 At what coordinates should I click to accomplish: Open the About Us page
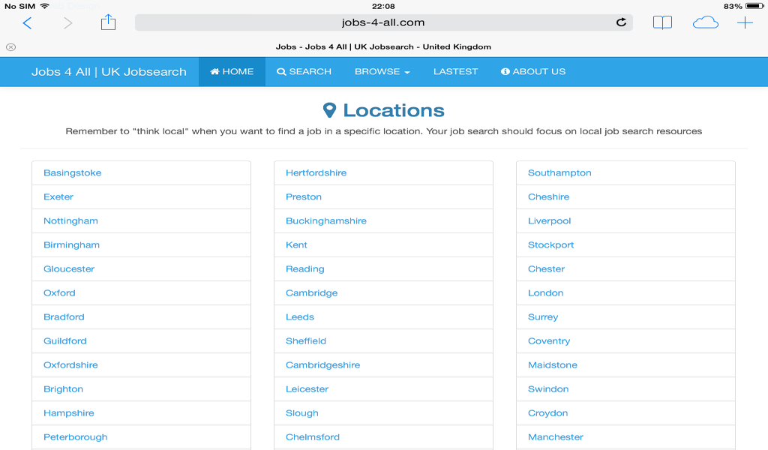point(532,71)
